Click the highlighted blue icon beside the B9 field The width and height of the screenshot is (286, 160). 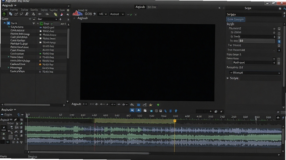click(x=279, y=41)
